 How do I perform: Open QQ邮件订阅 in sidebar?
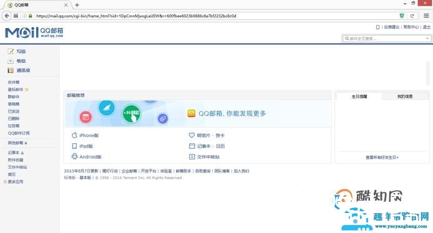point(19,133)
